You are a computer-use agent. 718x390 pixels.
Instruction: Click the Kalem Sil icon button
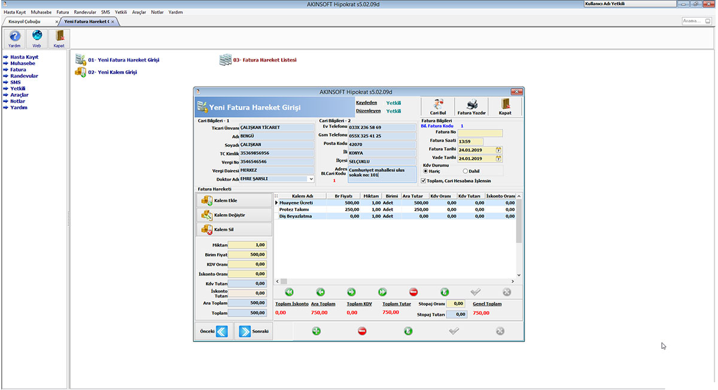click(206, 229)
